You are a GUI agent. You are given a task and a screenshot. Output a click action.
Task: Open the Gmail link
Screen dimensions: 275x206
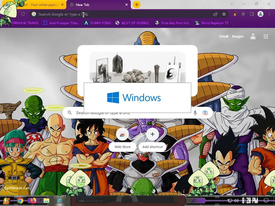pos(223,36)
